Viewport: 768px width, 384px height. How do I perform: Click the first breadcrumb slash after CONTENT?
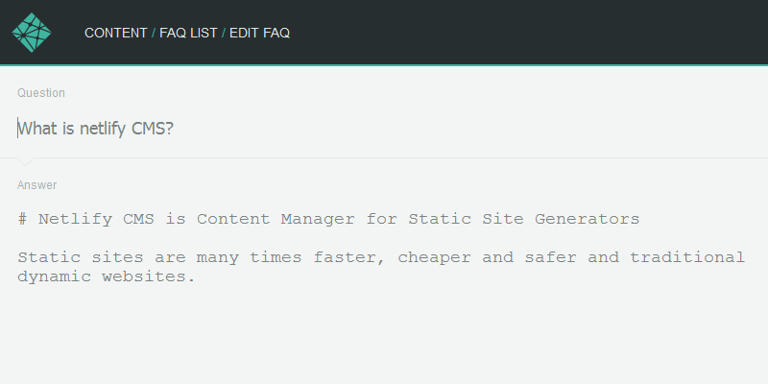[154, 33]
